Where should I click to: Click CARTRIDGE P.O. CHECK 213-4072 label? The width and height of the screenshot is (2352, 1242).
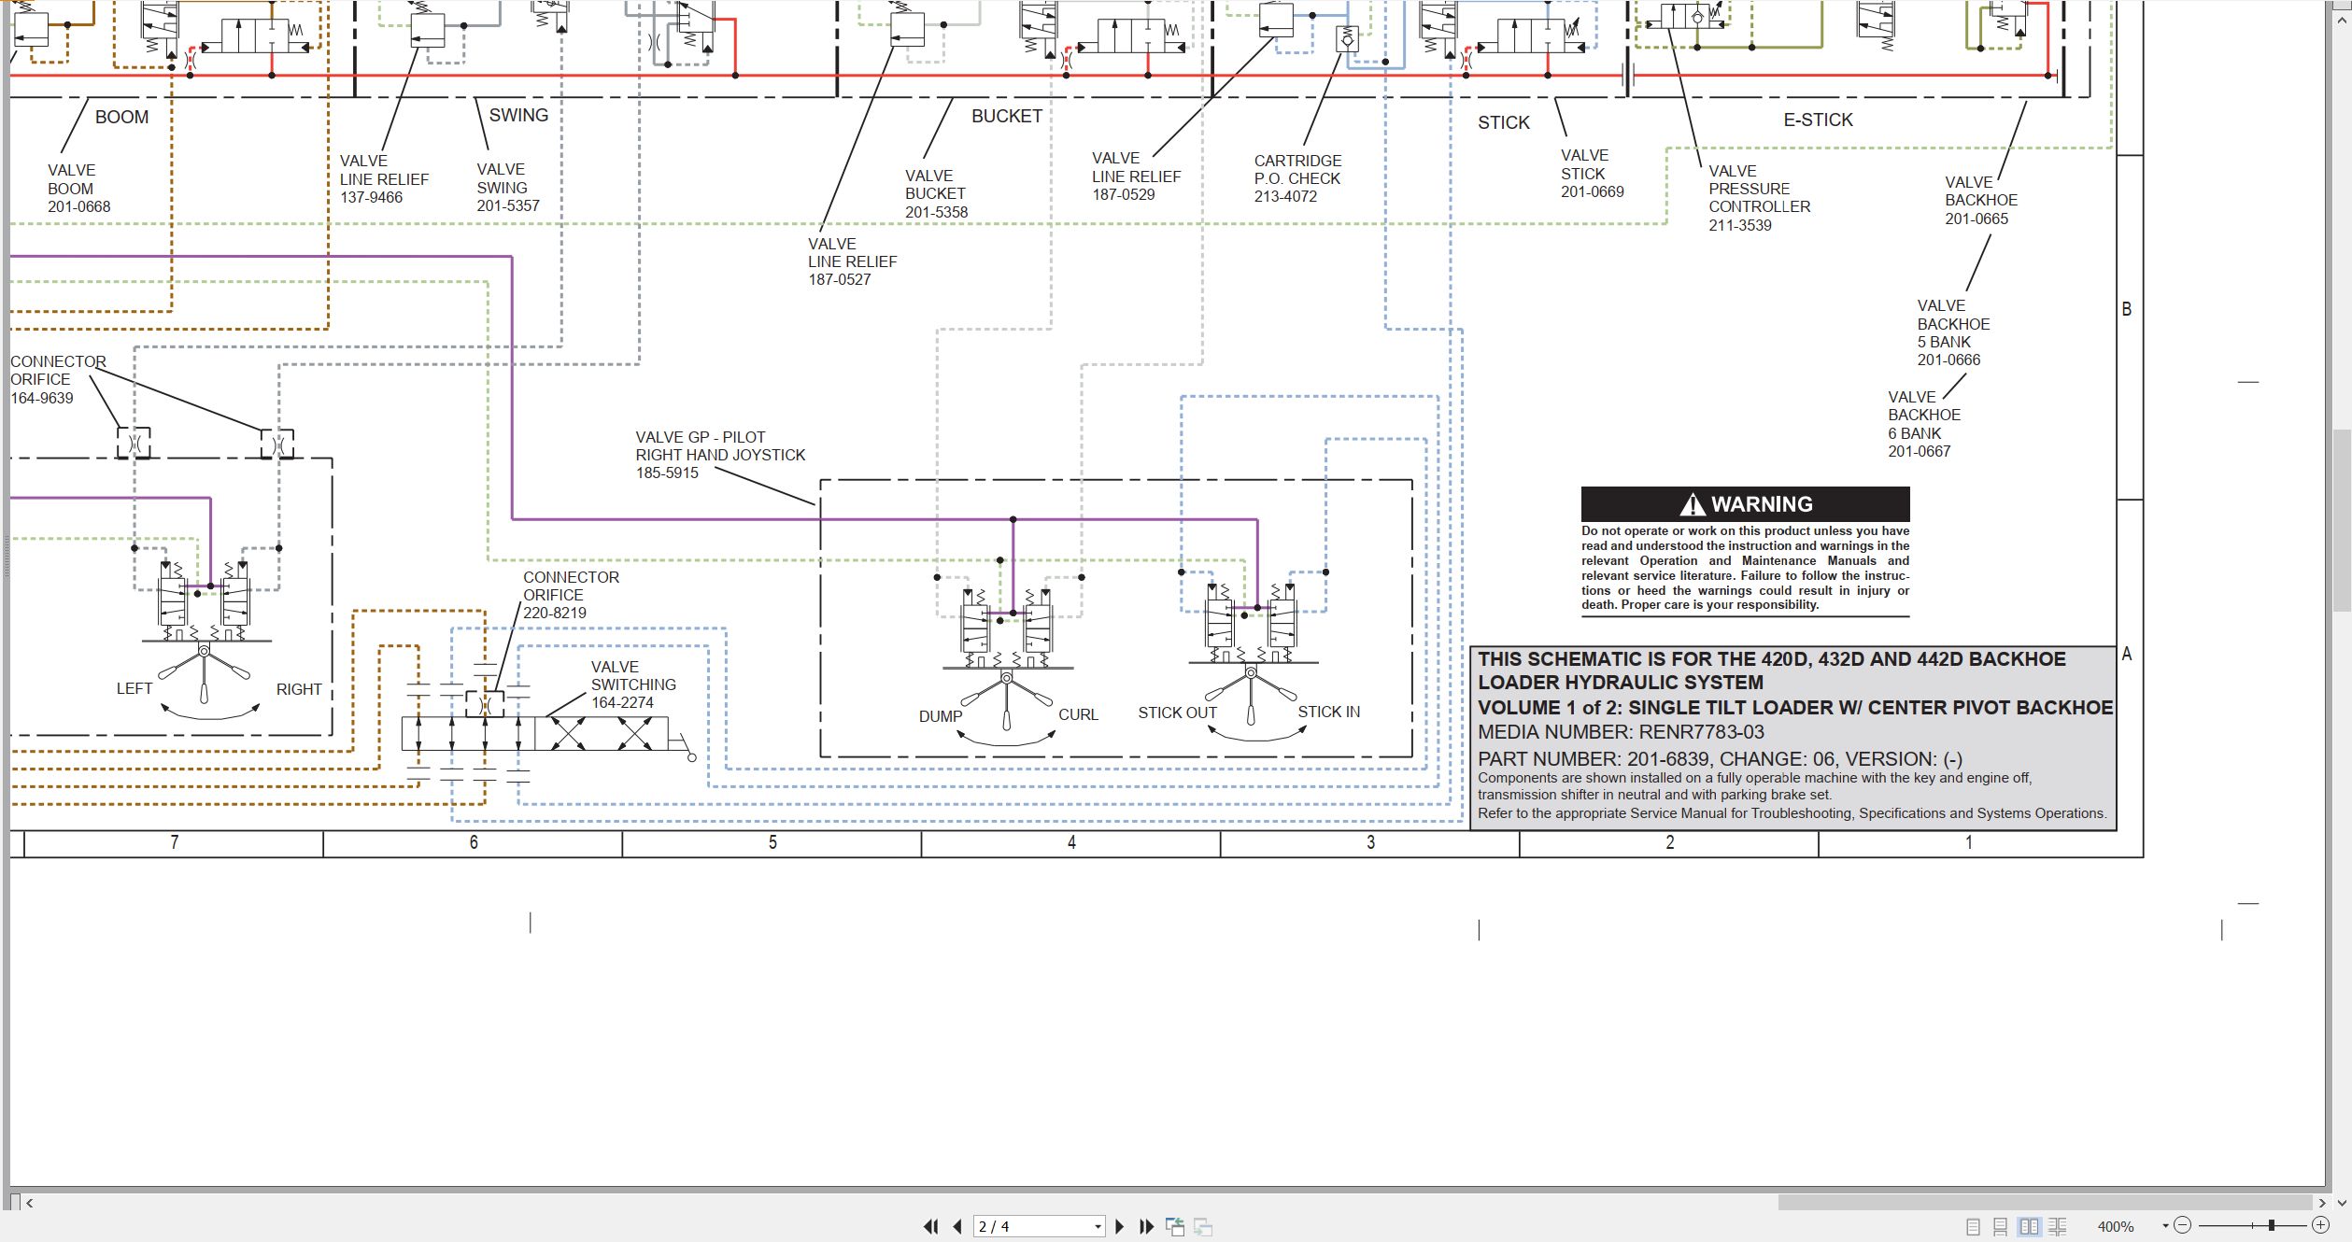(x=1297, y=177)
